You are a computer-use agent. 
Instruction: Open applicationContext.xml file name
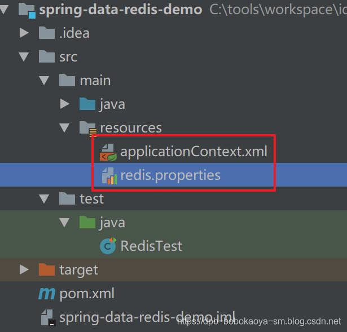194,152
